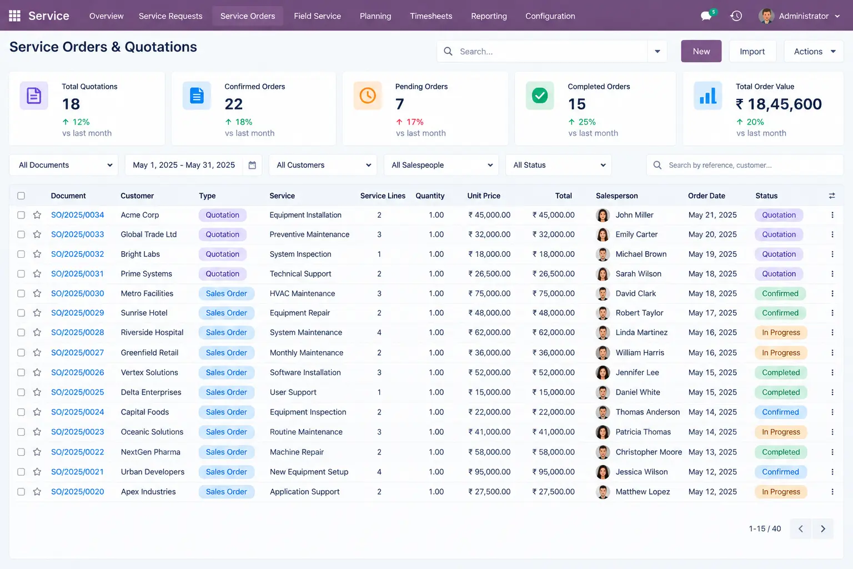Open the Service Requests menu
Image resolution: width=853 pixels, height=569 pixels.
170,16
